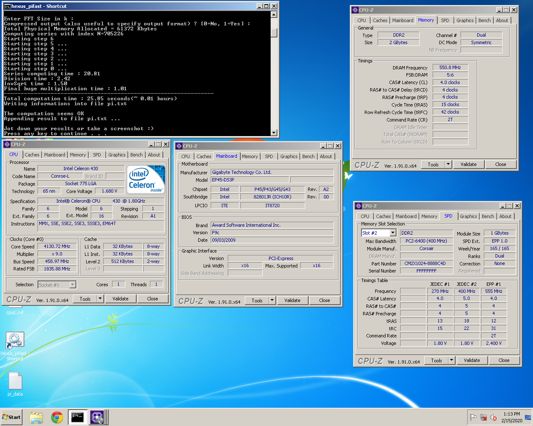Click Rated FSB value 1835.88 MHz
This screenshot has width=533, height=426.
click(57, 269)
